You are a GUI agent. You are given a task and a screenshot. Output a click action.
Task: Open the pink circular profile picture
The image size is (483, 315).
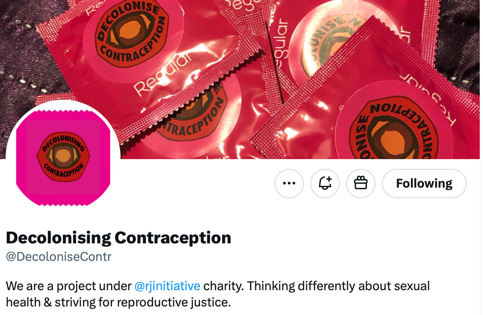(63, 157)
